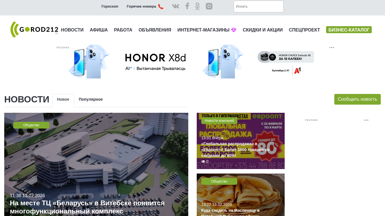Open the СПЕЦПРОЕКТ menu item
The width and height of the screenshot is (385, 216).
tap(304, 30)
